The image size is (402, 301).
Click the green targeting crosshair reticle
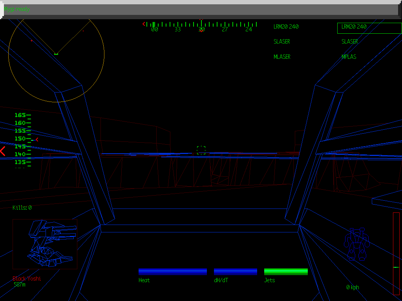(x=201, y=150)
